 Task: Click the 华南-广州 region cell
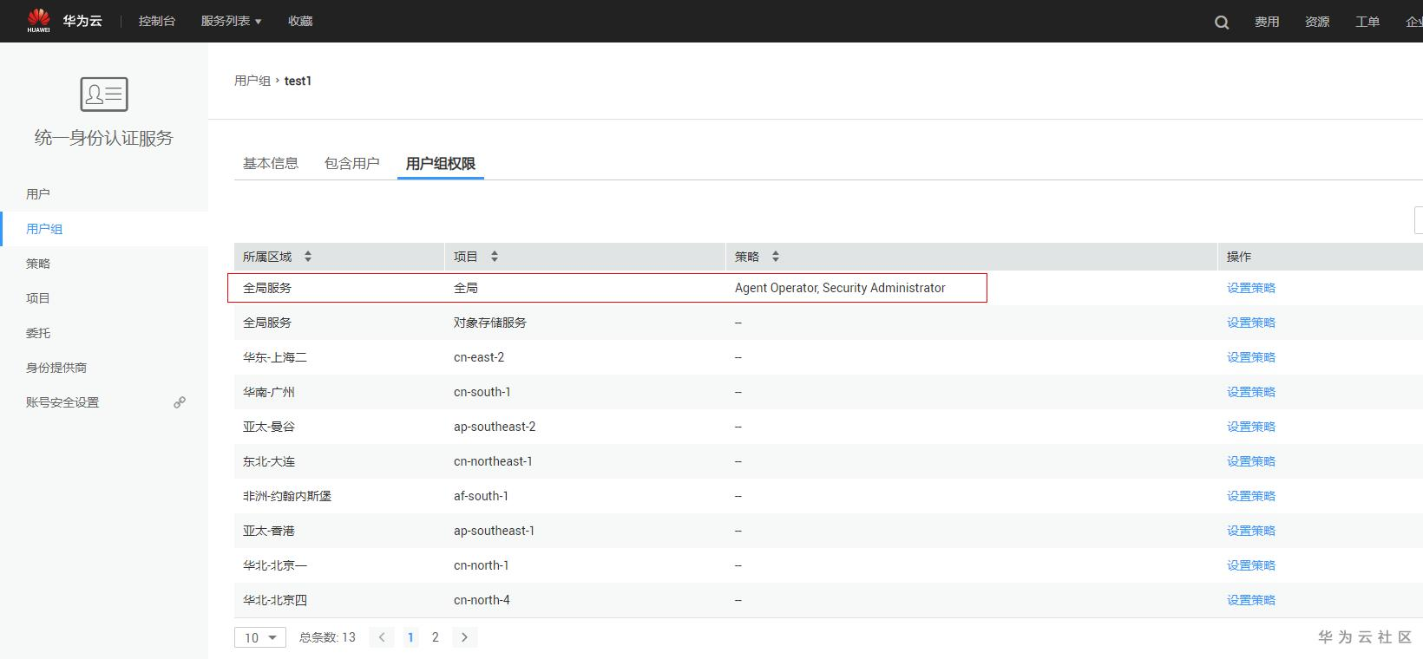click(x=269, y=392)
